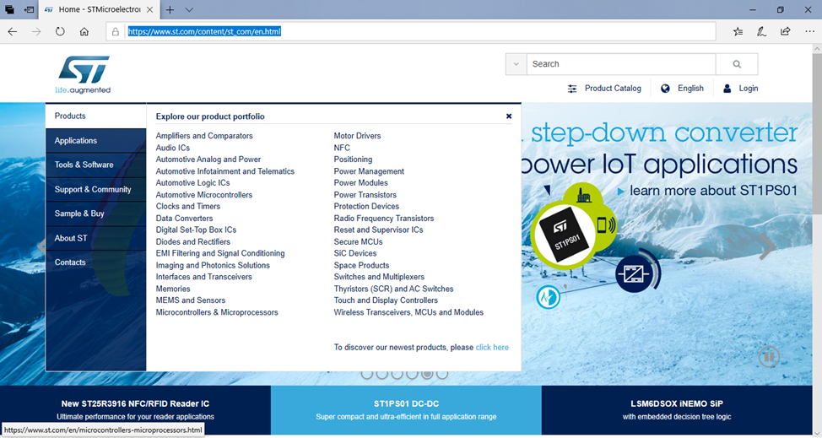The width and height of the screenshot is (822, 438).
Task: Open Amplifiers and Comparators link
Action: click(x=204, y=136)
